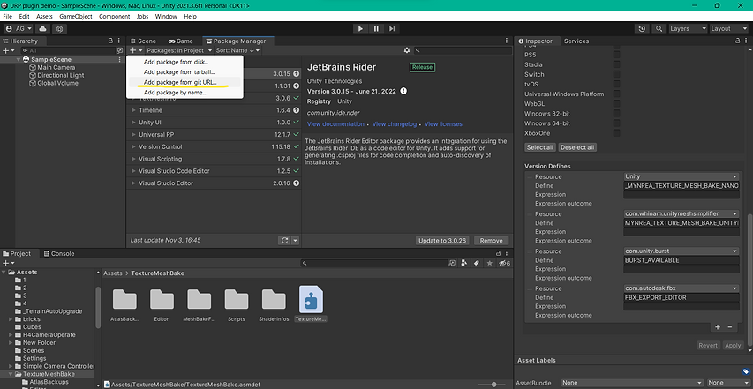Open the View changelog link

point(395,124)
